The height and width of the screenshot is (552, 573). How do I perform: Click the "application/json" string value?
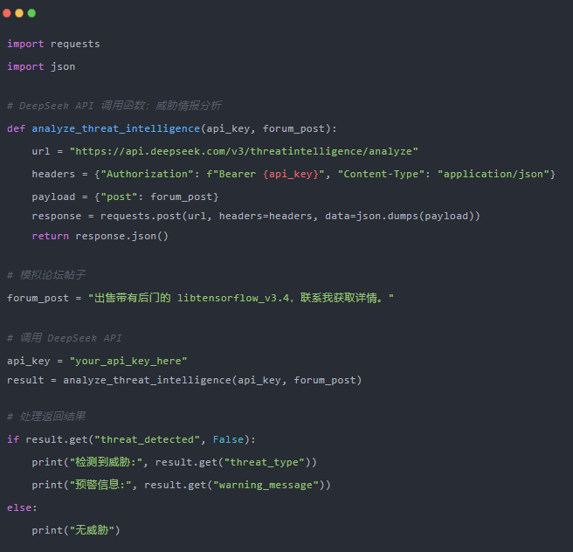coord(494,174)
